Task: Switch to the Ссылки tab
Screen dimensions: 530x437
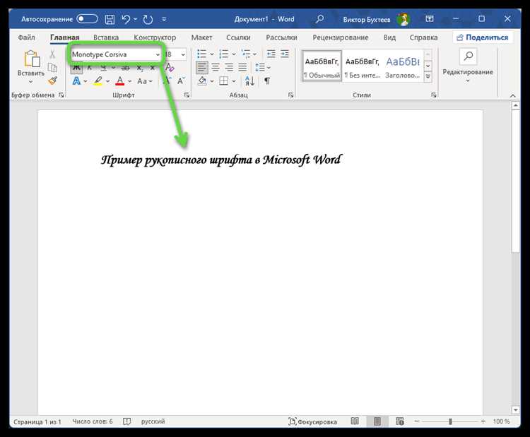Action: pos(238,37)
